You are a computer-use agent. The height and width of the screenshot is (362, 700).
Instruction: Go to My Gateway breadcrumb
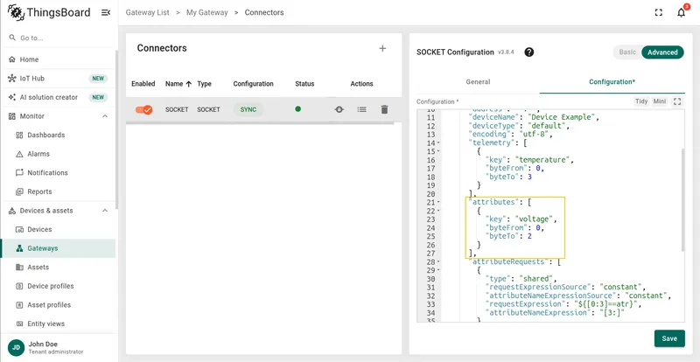click(x=206, y=12)
